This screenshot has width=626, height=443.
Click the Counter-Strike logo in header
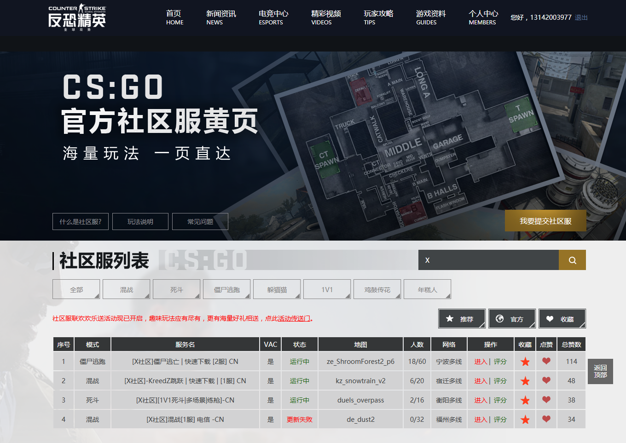tap(77, 17)
